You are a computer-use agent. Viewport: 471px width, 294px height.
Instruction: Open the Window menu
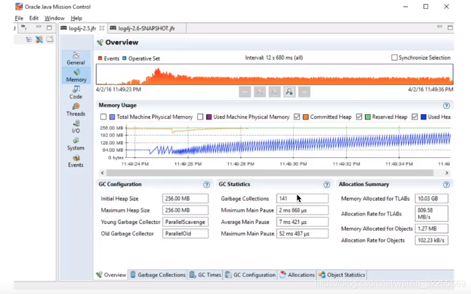tap(54, 18)
